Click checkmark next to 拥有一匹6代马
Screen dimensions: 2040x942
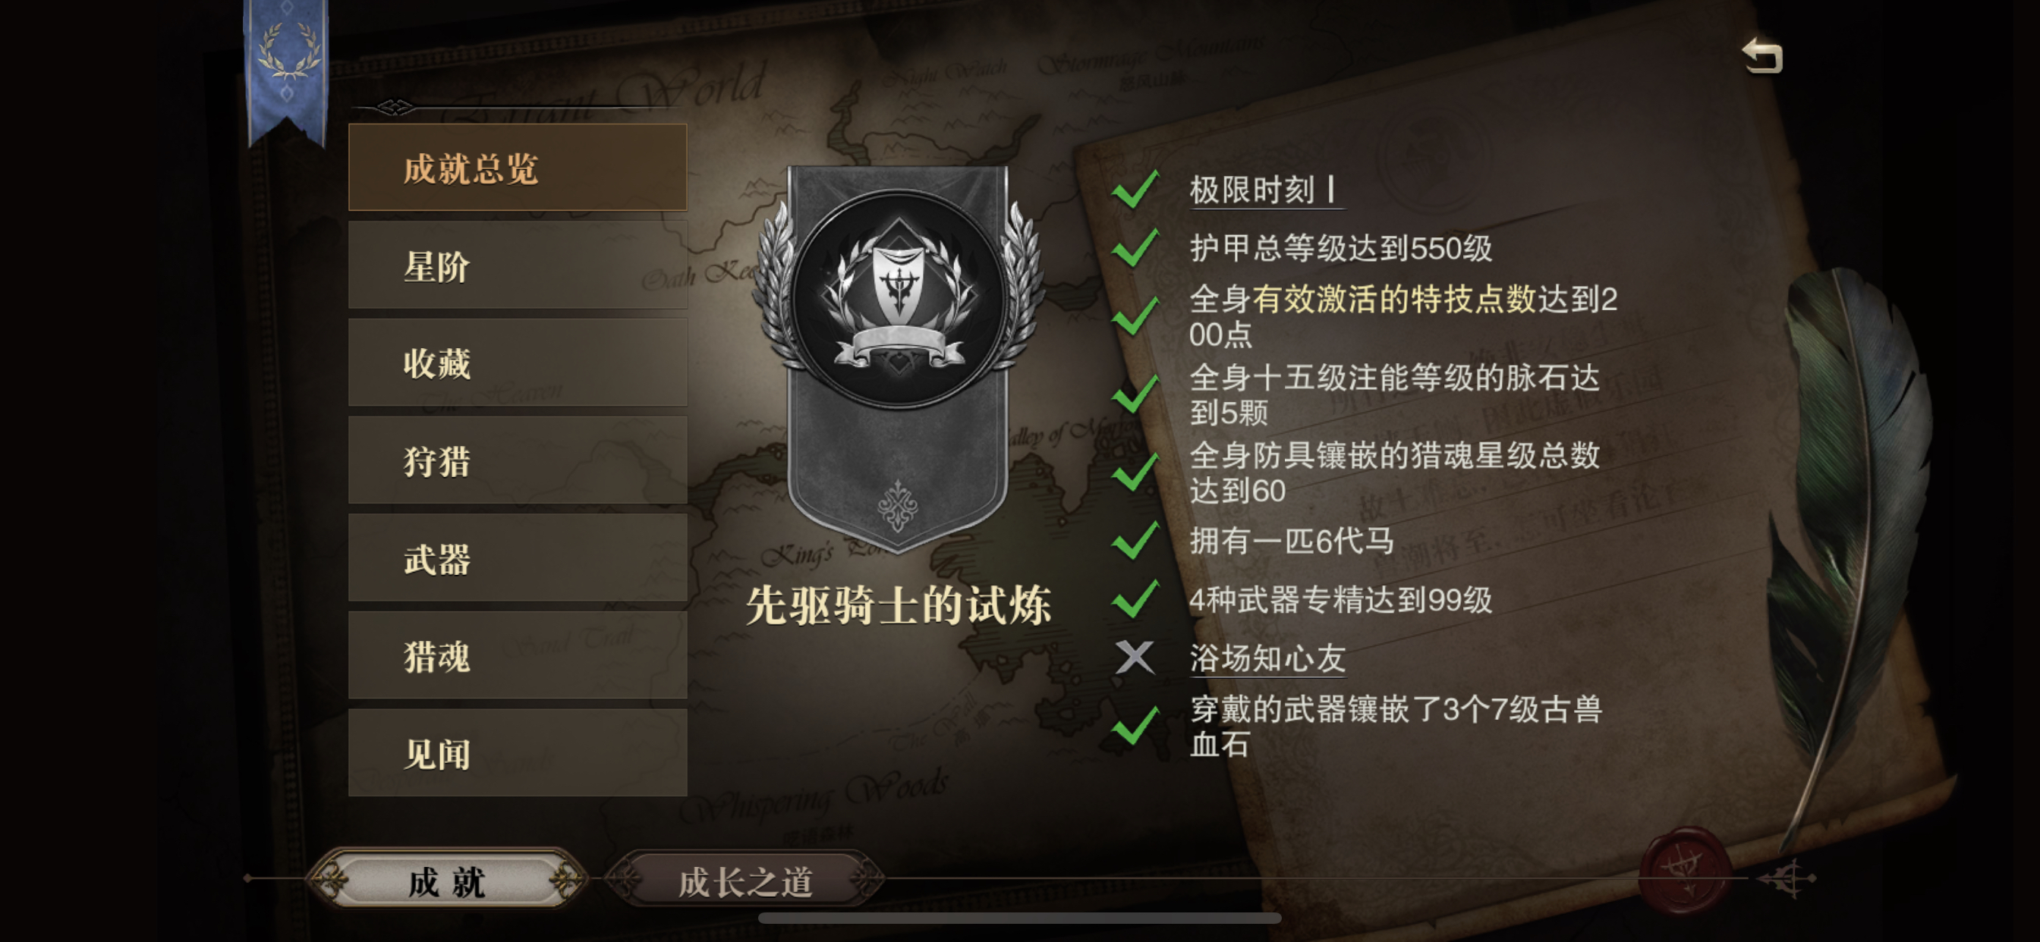click(1135, 542)
